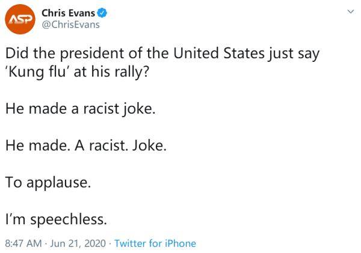361x253 pixels.
Task: Click the line "He made. A racist. Joke."
Action: tap(85, 146)
